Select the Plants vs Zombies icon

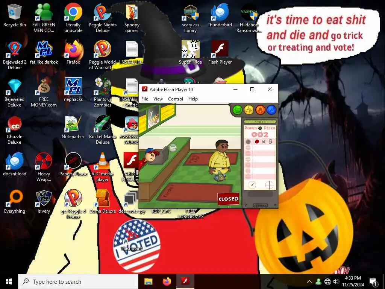click(x=103, y=93)
